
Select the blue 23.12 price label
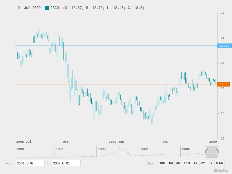point(224,46)
